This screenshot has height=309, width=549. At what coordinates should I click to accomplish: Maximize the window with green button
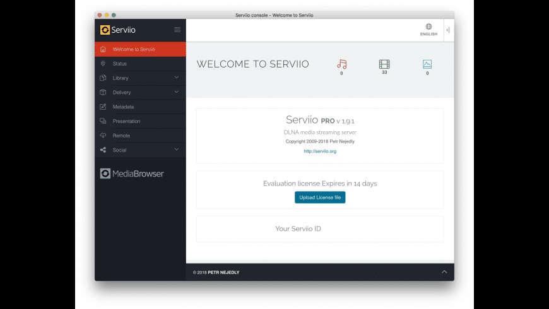114,15
